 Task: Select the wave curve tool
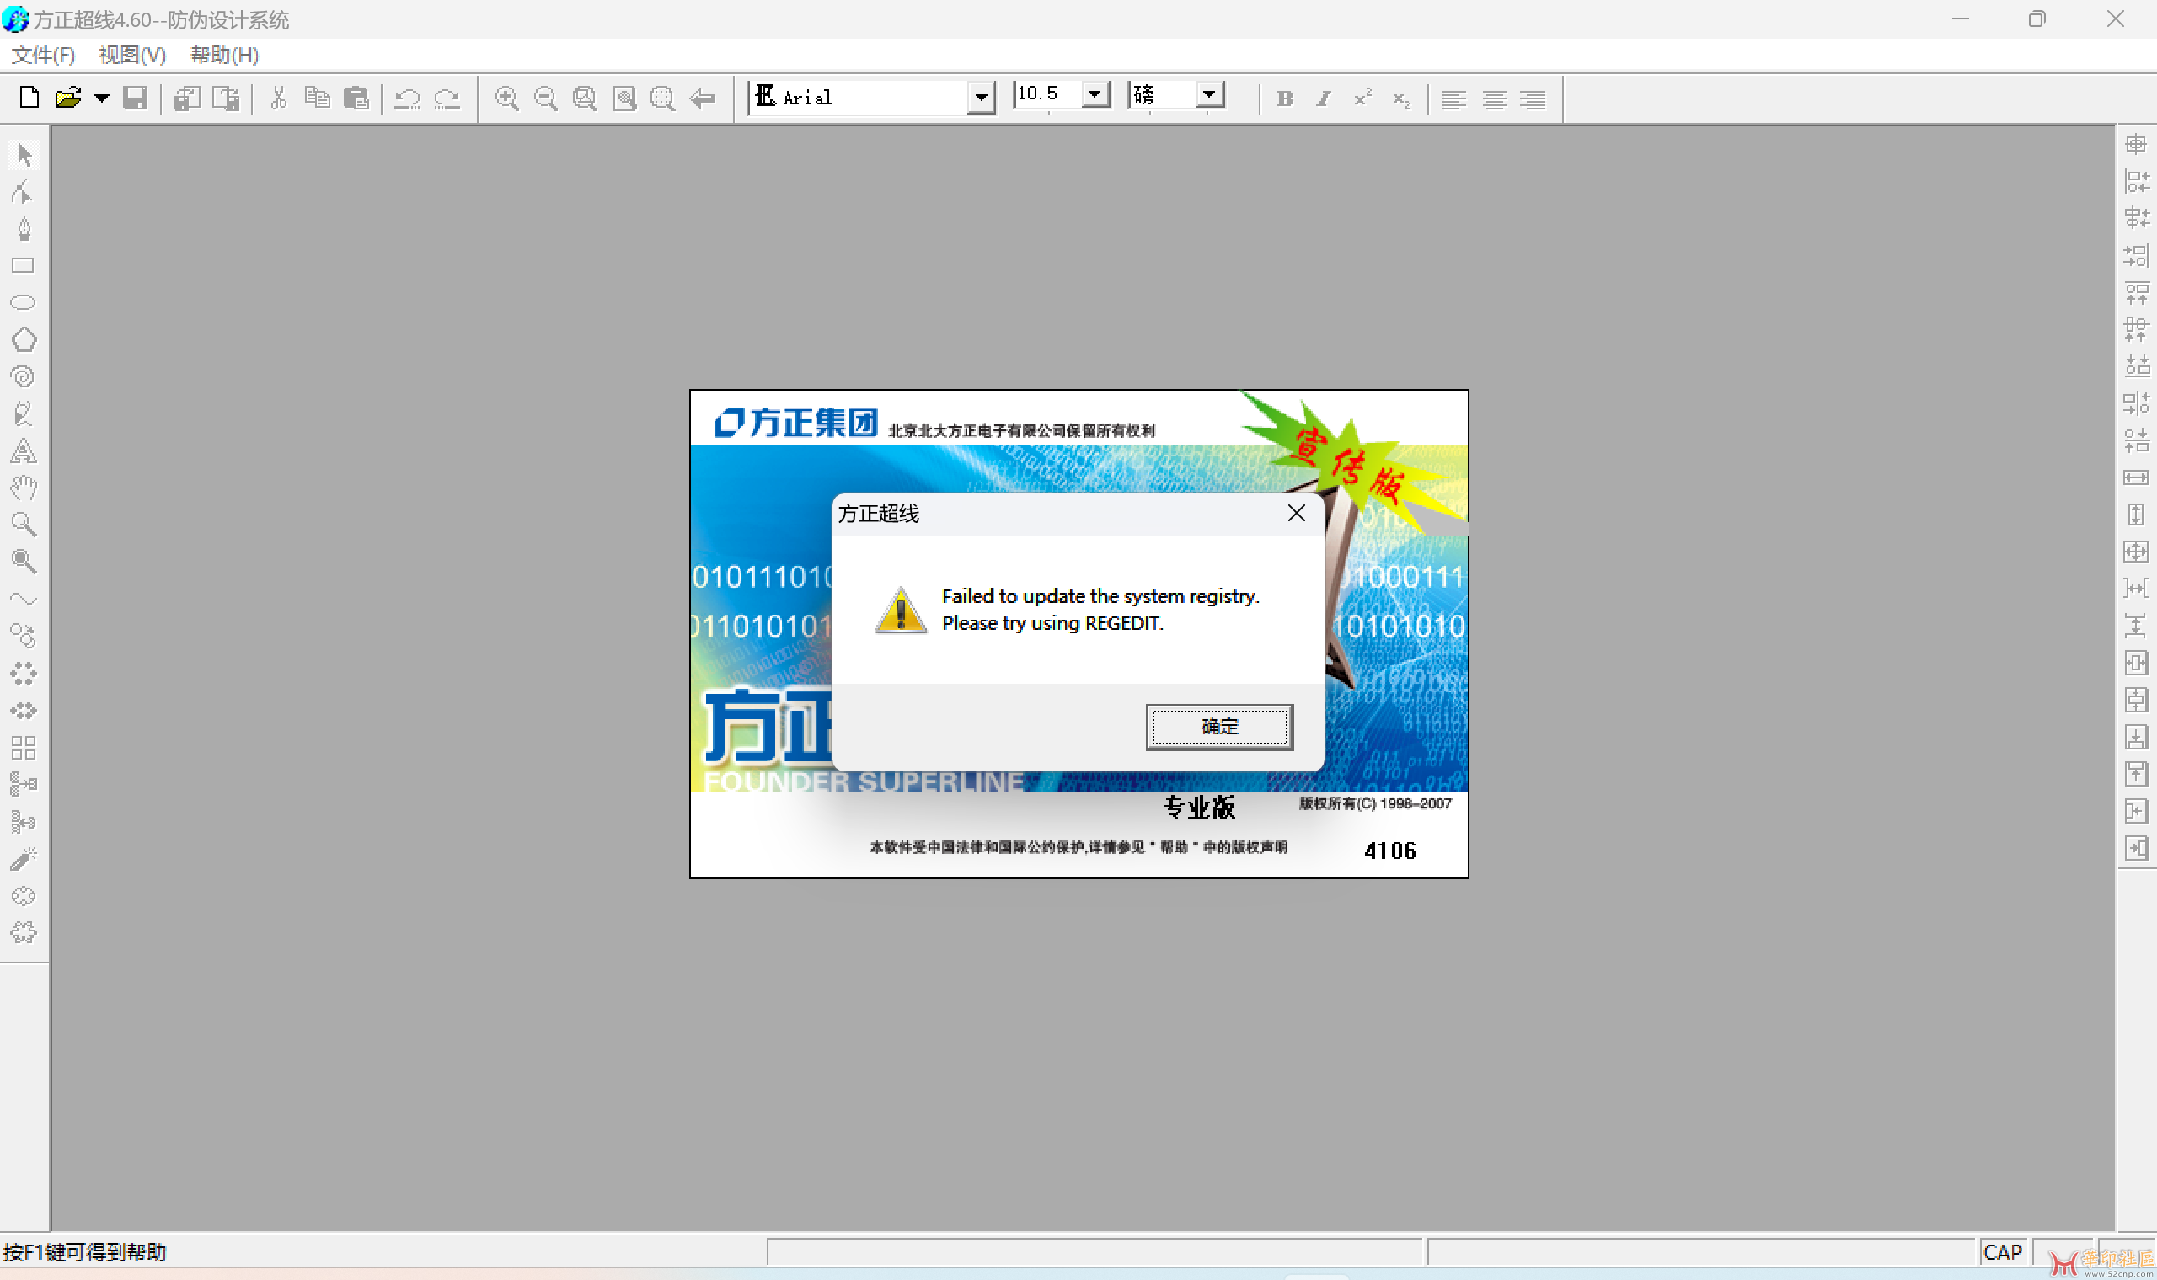click(24, 599)
